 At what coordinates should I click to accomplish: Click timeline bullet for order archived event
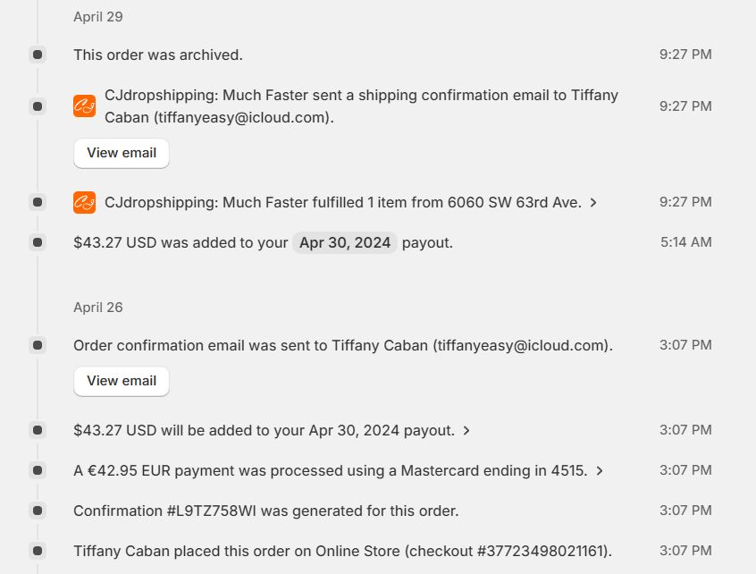point(38,55)
